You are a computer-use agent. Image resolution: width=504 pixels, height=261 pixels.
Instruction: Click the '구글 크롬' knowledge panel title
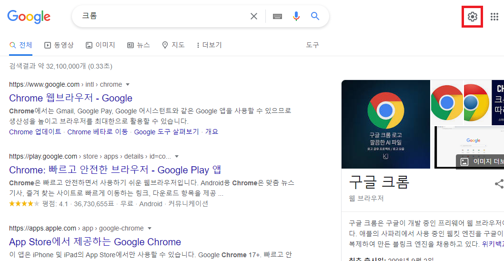379,182
